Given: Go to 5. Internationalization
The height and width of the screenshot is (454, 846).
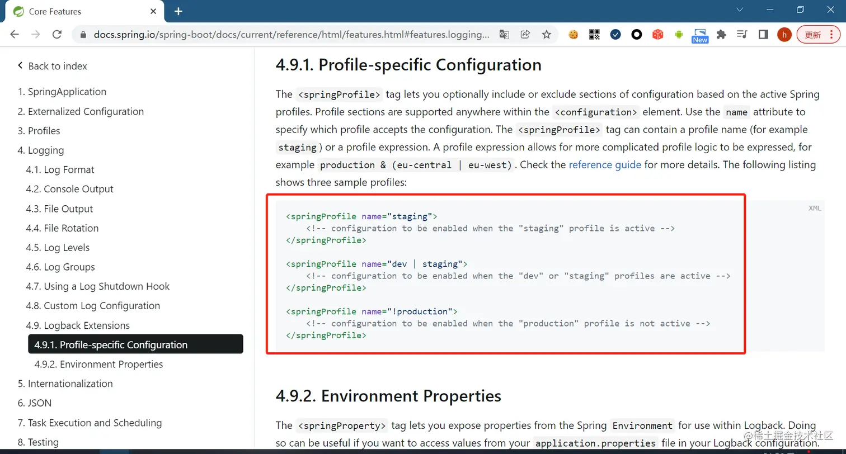Looking at the screenshot, I should (65, 384).
